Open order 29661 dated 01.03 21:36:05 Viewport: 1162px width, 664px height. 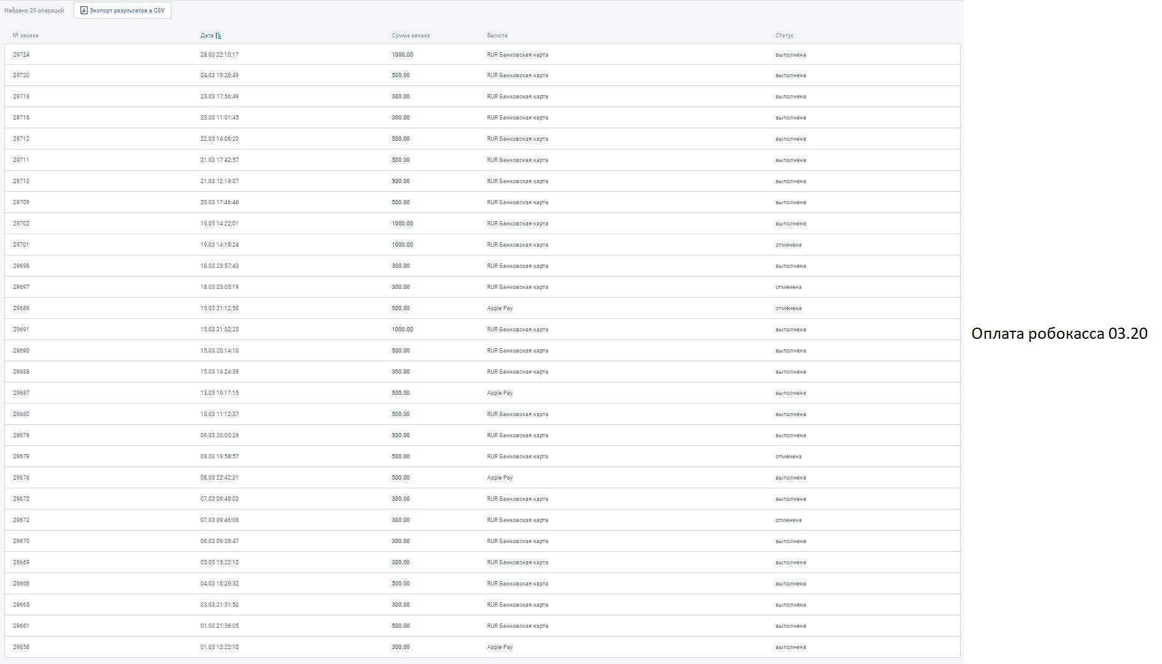click(482, 626)
